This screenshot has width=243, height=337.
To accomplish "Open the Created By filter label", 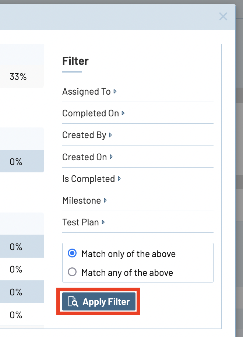I will click(84, 135).
